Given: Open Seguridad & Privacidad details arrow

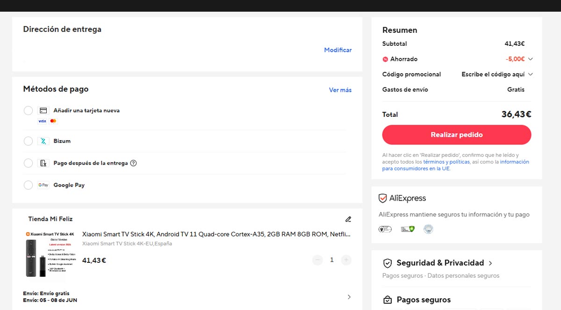Looking at the screenshot, I should (490, 263).
